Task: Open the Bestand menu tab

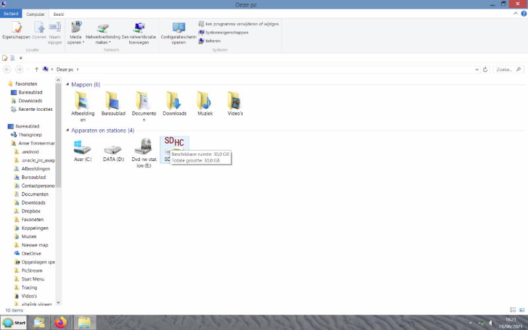Action: tap(11, 14)
